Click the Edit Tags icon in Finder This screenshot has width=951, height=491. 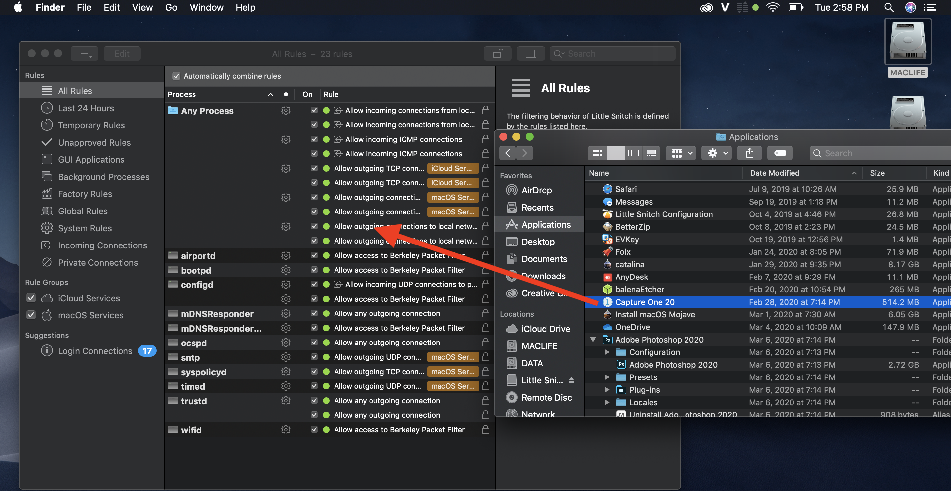779,153
